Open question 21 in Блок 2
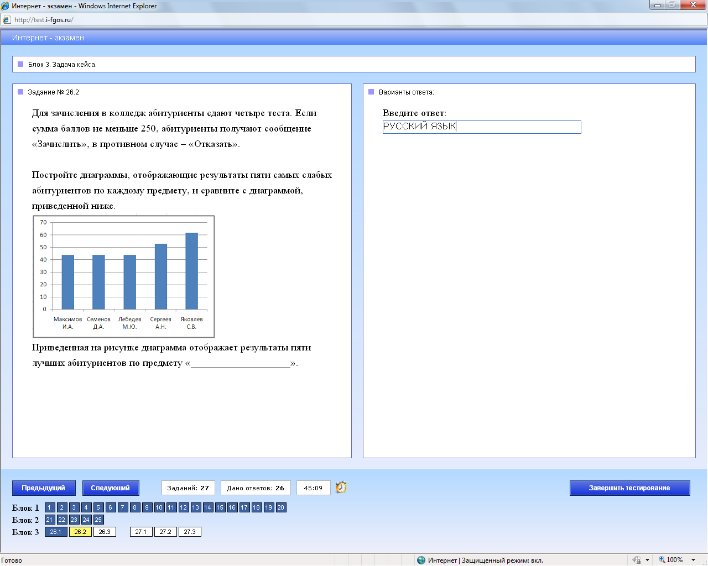This screenshot has height=566, width=708. click(x=49, y=520)
